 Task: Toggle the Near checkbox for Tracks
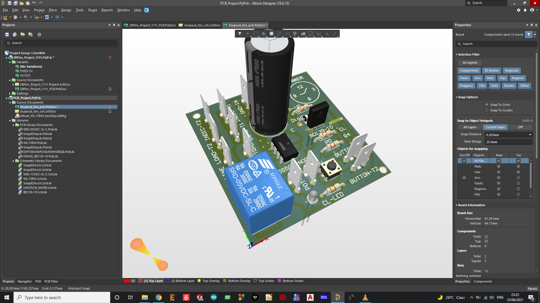[x=499, y=183]
